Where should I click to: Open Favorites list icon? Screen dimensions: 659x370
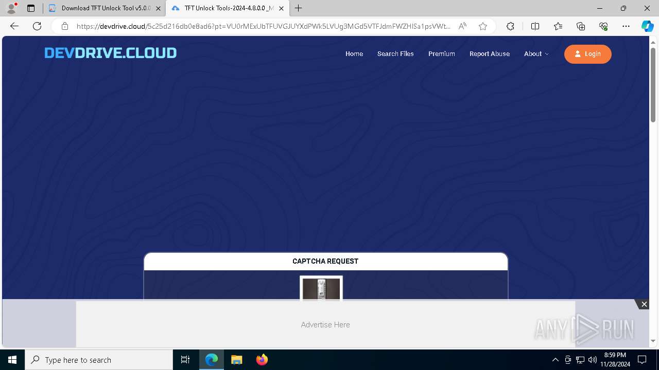click(x=558, y=26)
